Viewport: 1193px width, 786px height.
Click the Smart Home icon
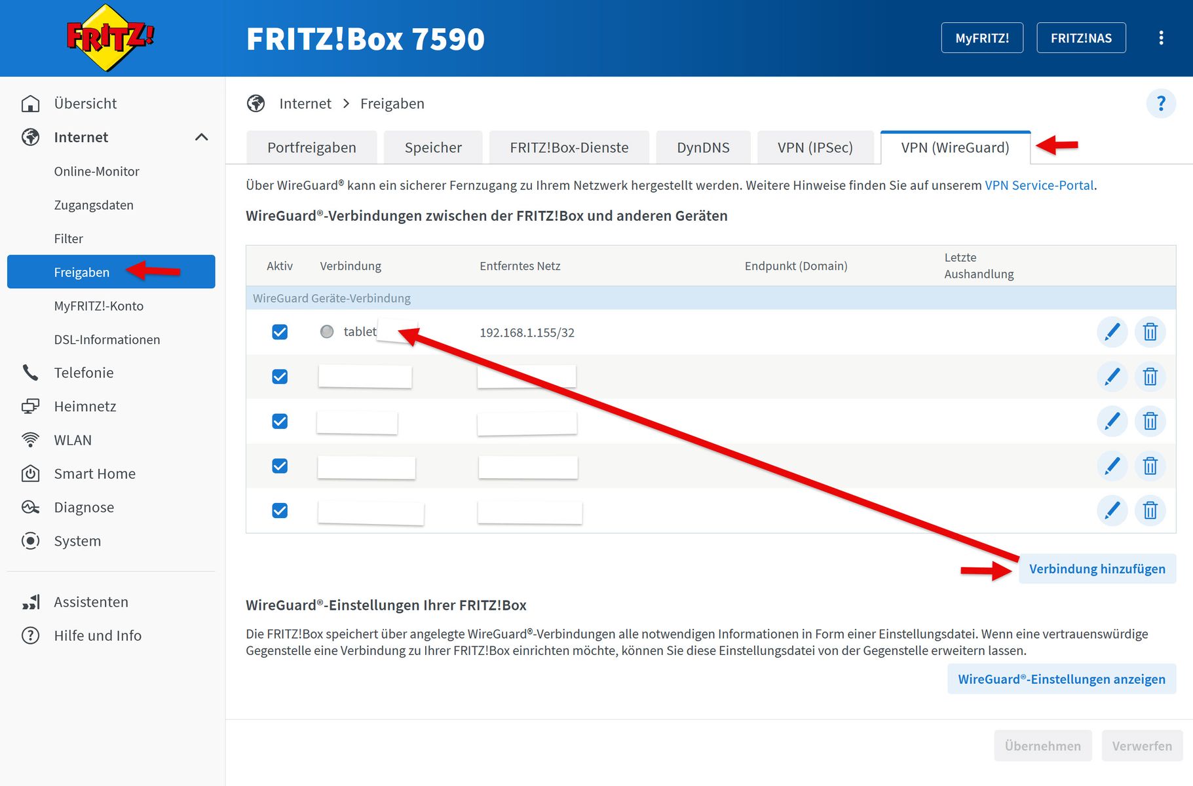[30, 474]
